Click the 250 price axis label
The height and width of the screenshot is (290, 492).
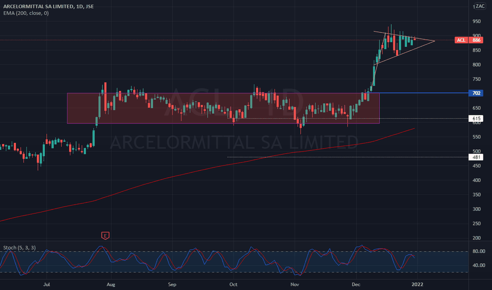(477, 224)
